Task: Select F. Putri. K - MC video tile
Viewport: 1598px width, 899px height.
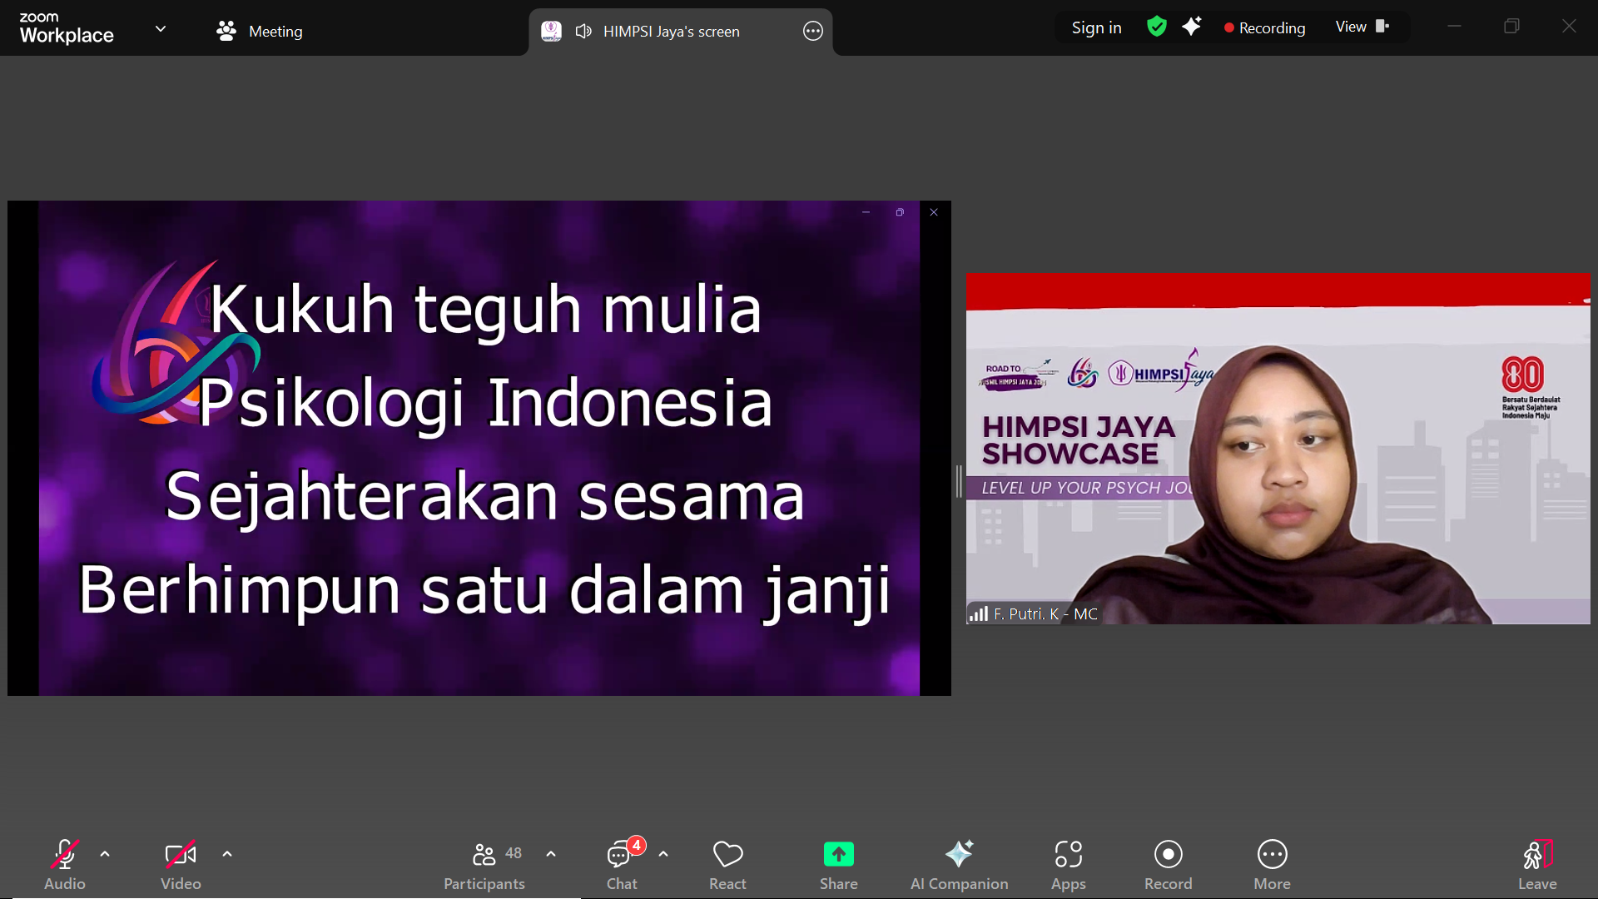Action: [1278, 449]
